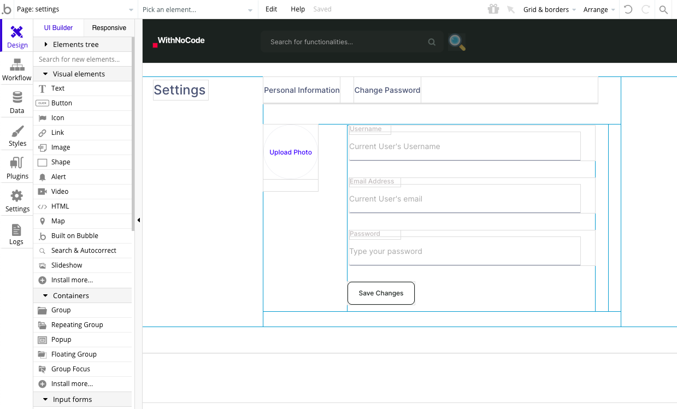Click the Upload Photo element

(x=290, y=152)
